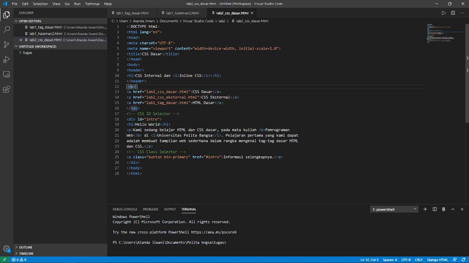Switch to lab1_tag_dasar.html editor tab
The height and width of the screenshot is (263, 469).
coord(132,13)
